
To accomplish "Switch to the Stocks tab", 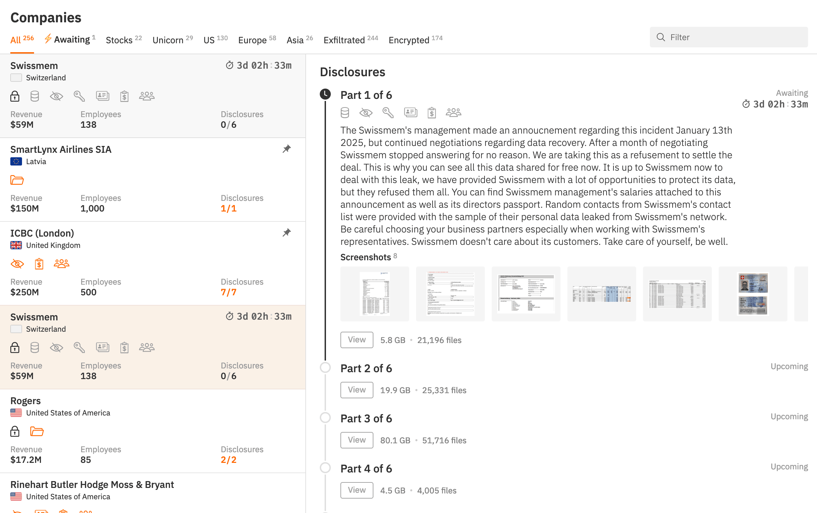I will [x=124, y=39].
